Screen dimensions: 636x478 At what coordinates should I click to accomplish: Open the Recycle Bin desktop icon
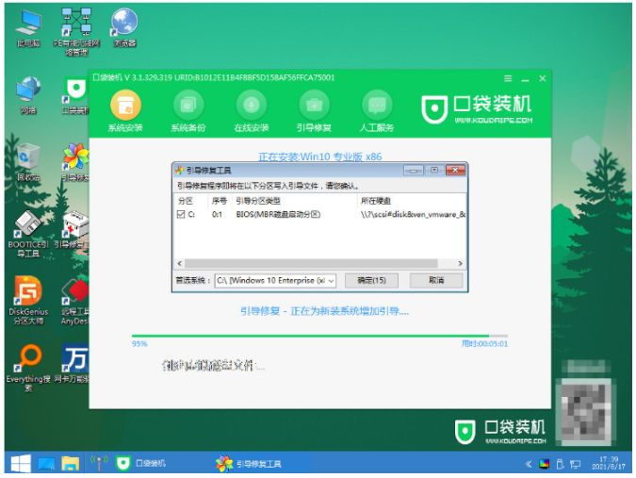pyautogui.click(x=28, y=157)
